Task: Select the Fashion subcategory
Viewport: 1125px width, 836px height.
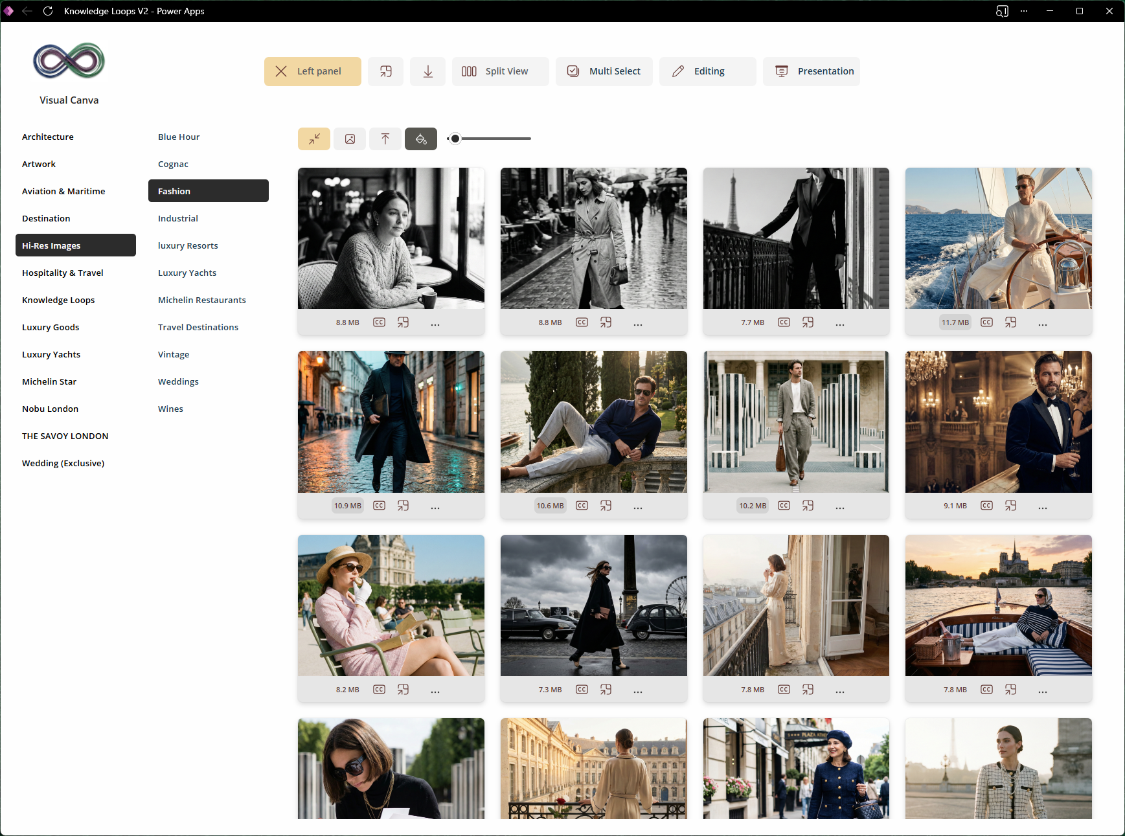Action: pos(209,191)
